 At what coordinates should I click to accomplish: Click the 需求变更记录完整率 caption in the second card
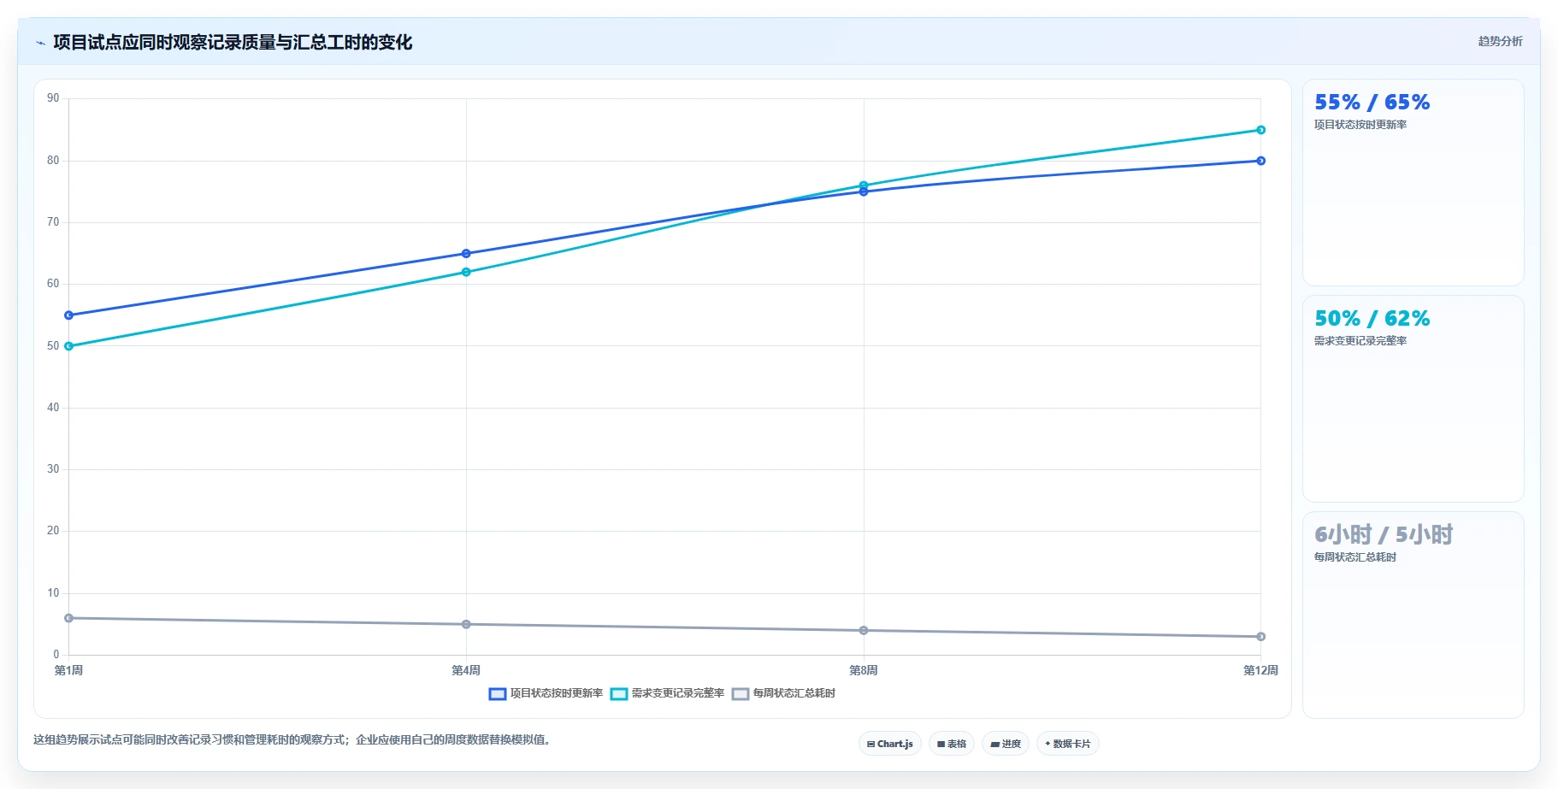coord(1360,341)
